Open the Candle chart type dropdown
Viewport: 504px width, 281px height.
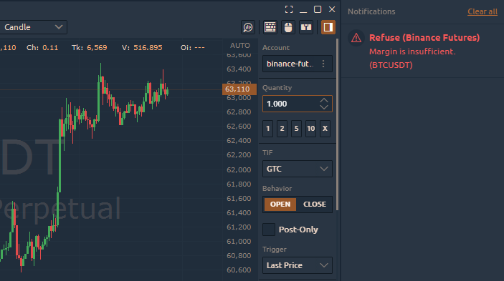coord(34,27)
